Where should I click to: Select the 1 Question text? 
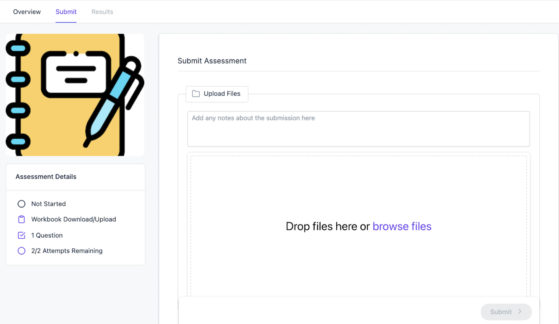47,235
